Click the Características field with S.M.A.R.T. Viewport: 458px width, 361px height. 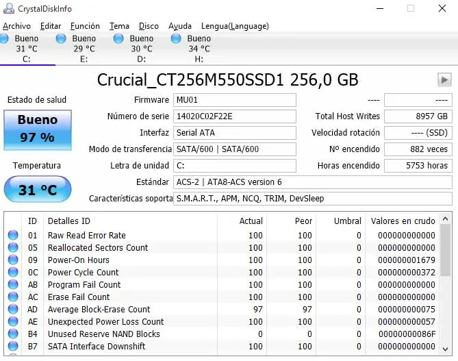pyautogui.click(x=313, y=199)
